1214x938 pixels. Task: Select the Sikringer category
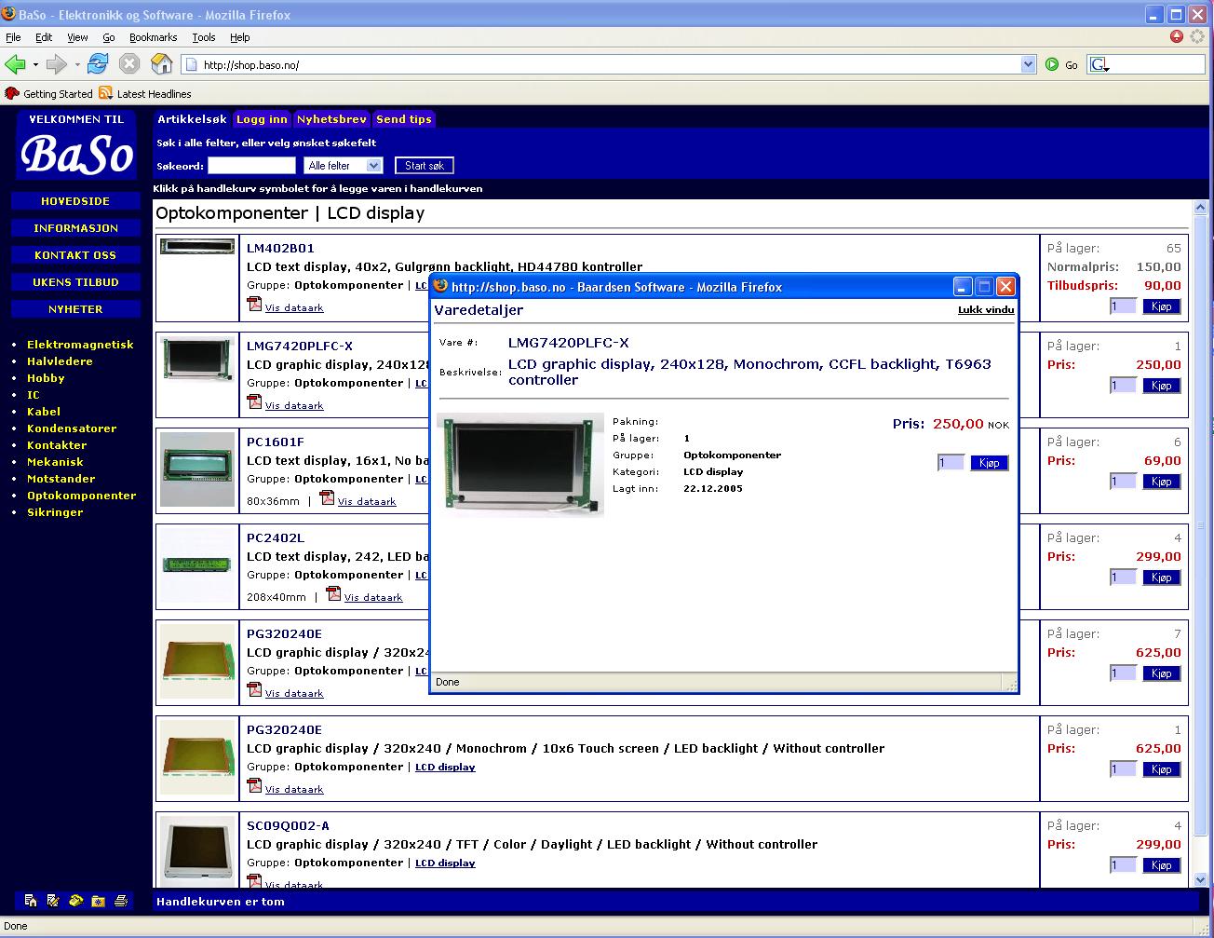coord(55,512)
